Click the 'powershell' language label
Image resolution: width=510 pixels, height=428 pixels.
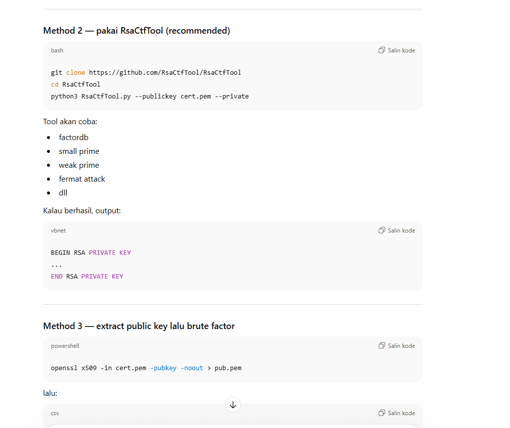coord(65,346)
